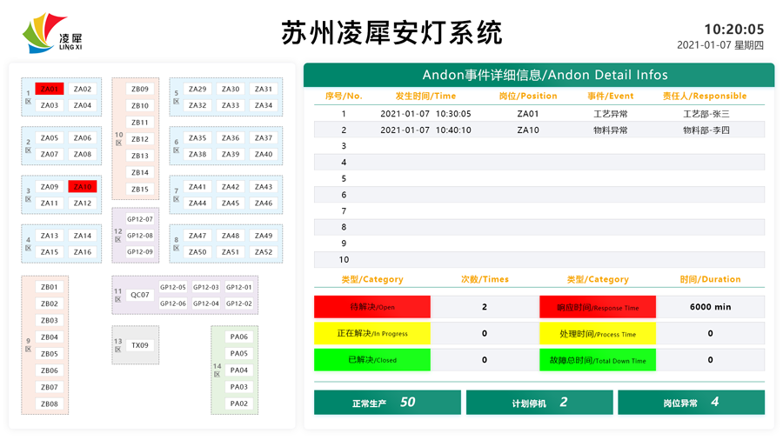
Task: Select event row 2 with 物料异常
Action: click(x=539, y=130)
